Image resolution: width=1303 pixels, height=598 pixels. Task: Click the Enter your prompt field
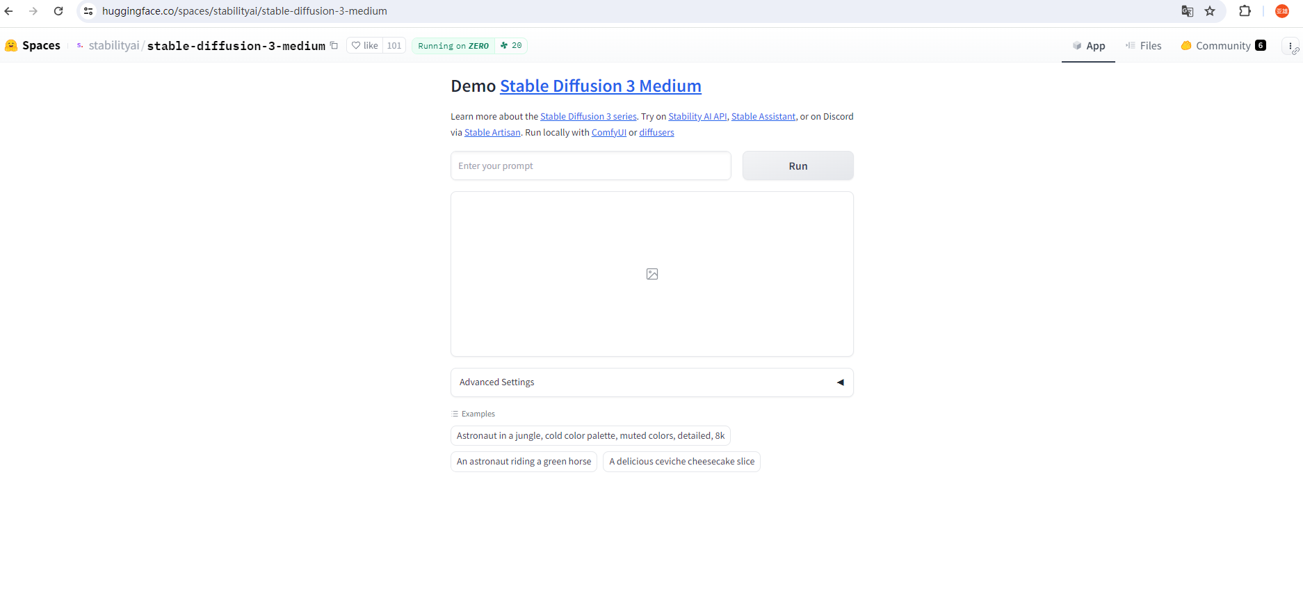pyautogui.click(x=590, y=166)
